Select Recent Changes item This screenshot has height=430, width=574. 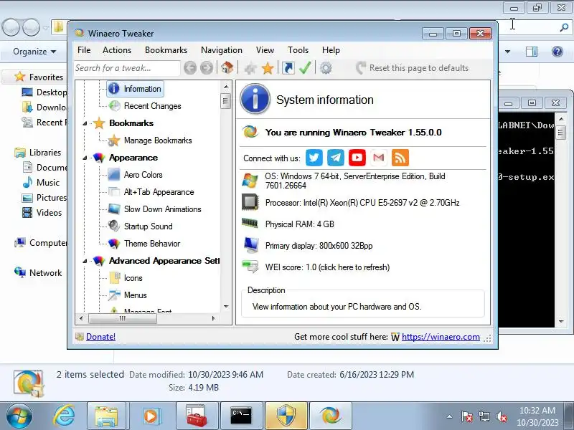pos(152,106)
